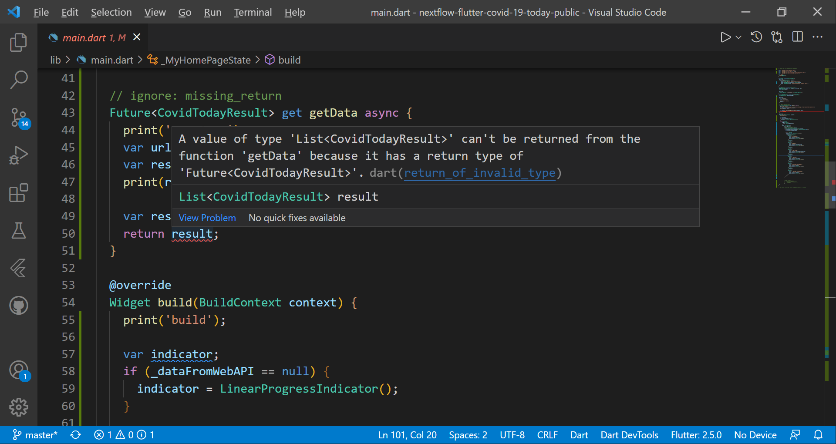Open file history via the timeline clock icon
The width and height of the screenshot is (836, 444).
[x=756, y=37]
